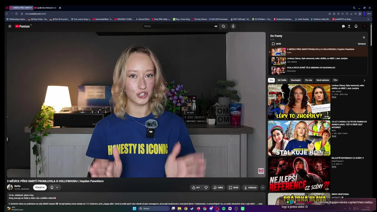Toggle notification bell dropdown for Nellia channel
Viewport: 377px width, 212px height.
pyautogui.click(x=54, y=188)
